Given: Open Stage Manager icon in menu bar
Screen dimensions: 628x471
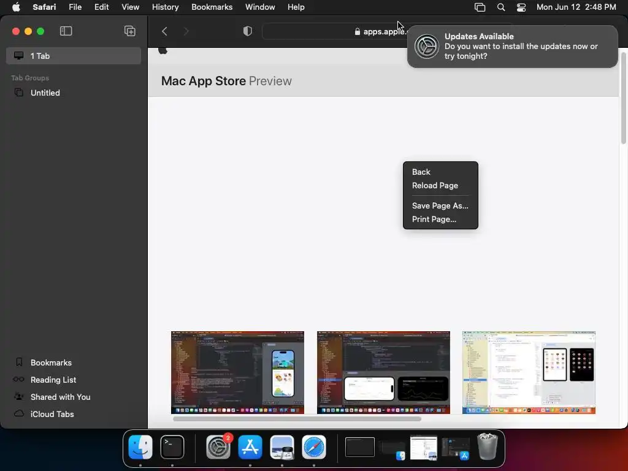Looking at the screenshot, I should click(480, 7).
